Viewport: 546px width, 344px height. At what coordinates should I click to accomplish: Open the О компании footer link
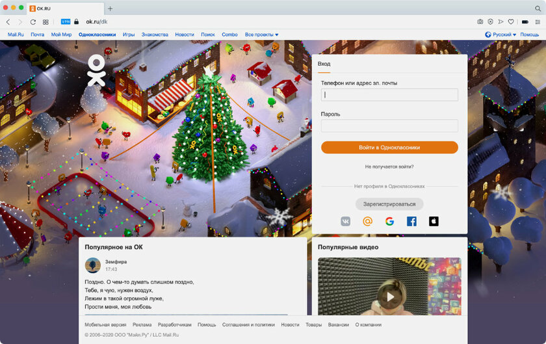(369, 325)
